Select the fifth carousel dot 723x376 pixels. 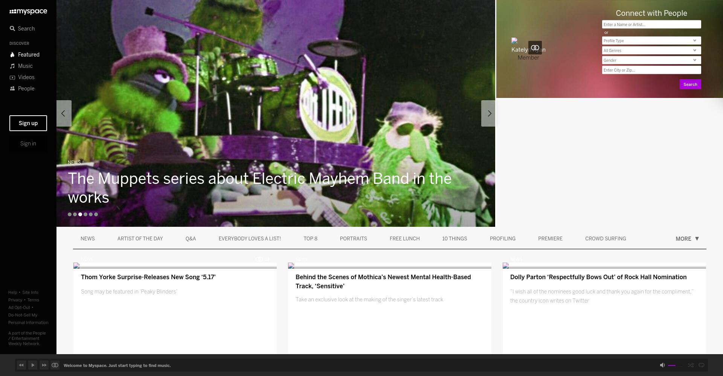coord(91,214)
